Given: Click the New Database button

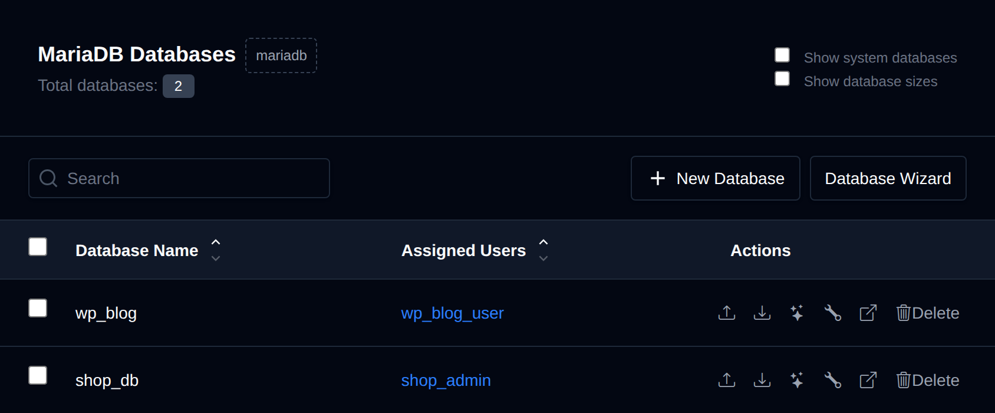Looking at the screenshot, I should tap(716, 178).
